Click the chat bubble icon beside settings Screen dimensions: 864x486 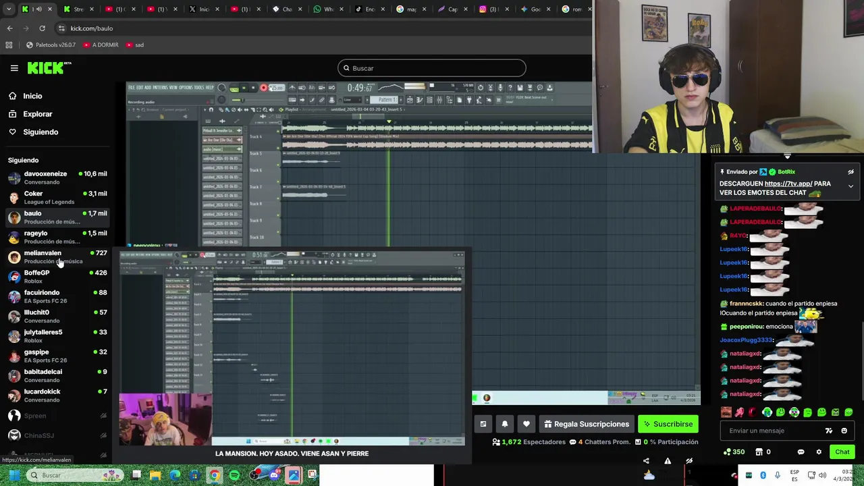(801, 452)
